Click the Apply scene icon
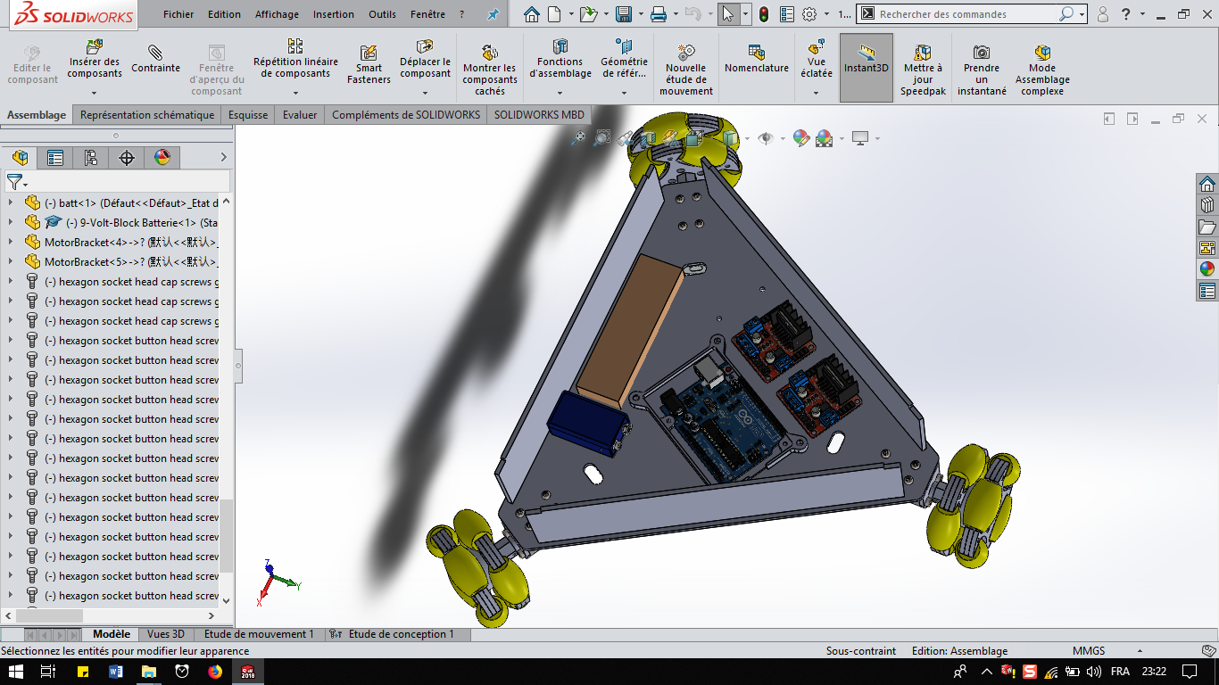This screenshot has width=1219, height=685. (x=824, y=137)
